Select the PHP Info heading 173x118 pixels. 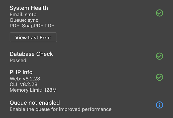click(x=21, y=72)
